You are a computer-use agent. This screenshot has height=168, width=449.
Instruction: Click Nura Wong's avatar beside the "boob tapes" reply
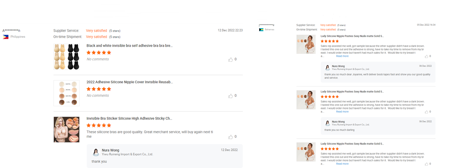pos(327,68)
